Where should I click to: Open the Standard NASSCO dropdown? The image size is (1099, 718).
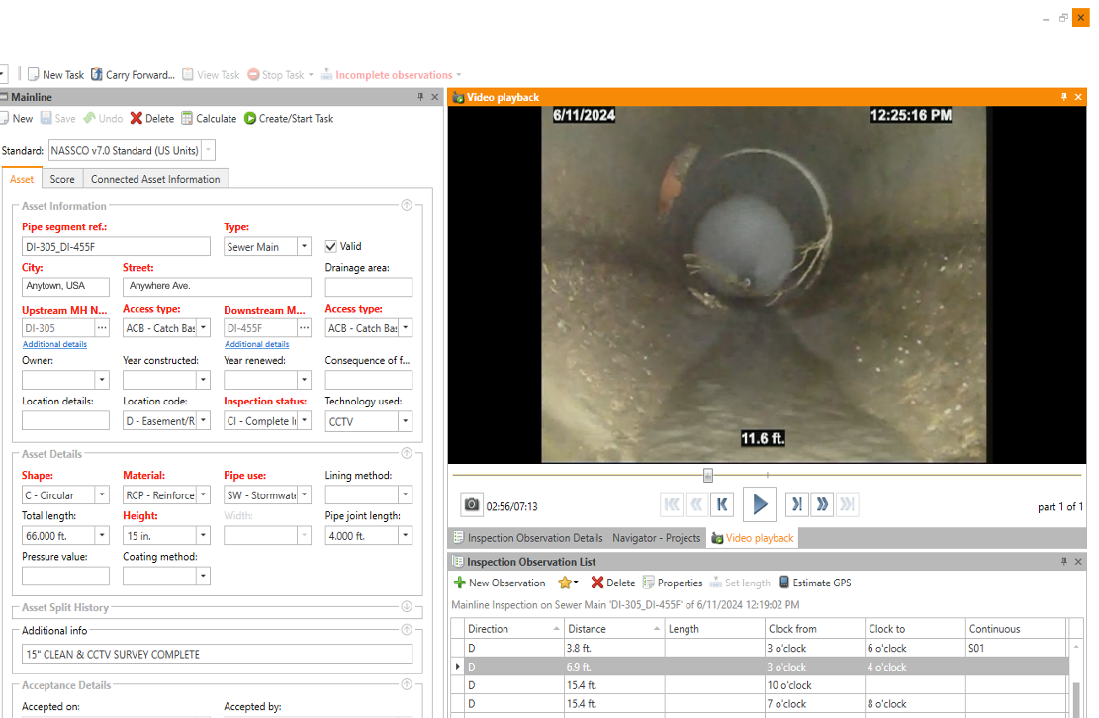click(x=208, y=151)
